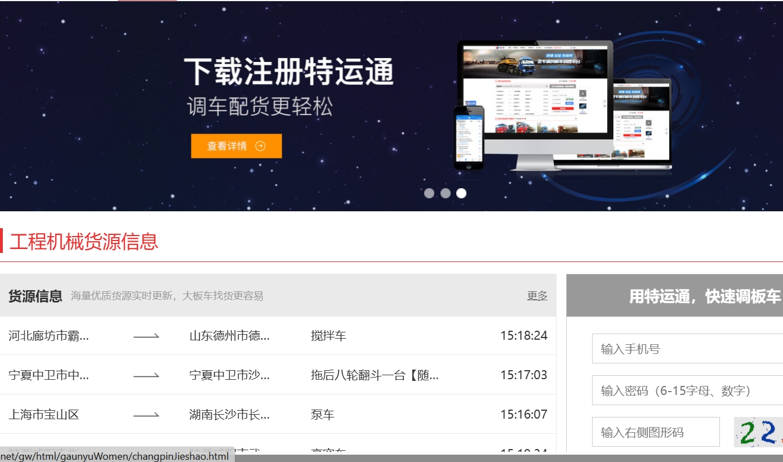Click the arrow between 宁夏中卫市 origin and destination

click(x=145, y=375)
